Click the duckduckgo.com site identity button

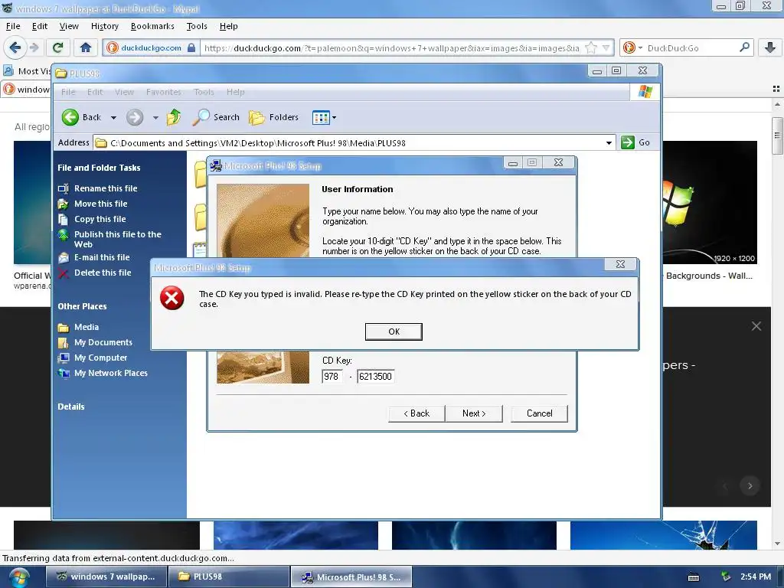click(151, 48)
